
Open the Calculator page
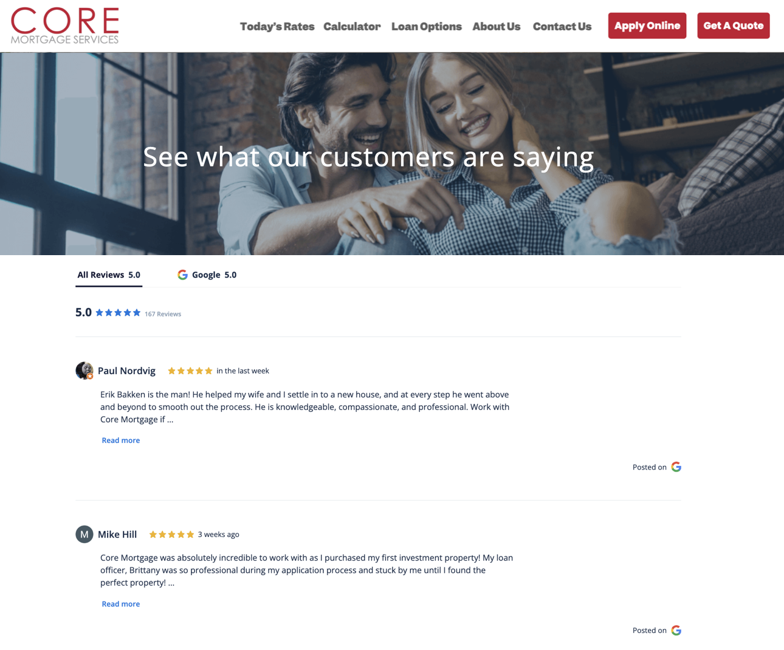(x=352, y=26)
